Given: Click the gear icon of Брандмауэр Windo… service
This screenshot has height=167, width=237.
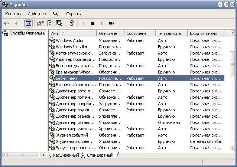Looking at the screenshot, I should [52, 72].
